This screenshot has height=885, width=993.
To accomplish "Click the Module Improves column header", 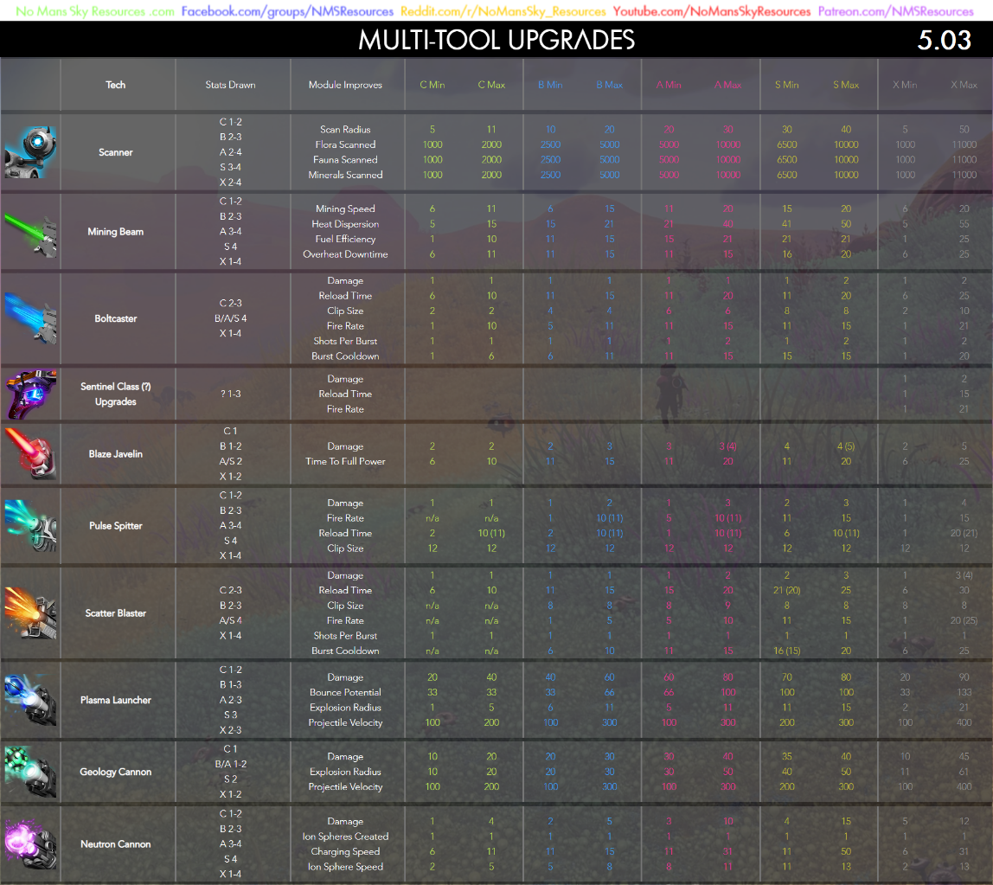I will (345, 85).
